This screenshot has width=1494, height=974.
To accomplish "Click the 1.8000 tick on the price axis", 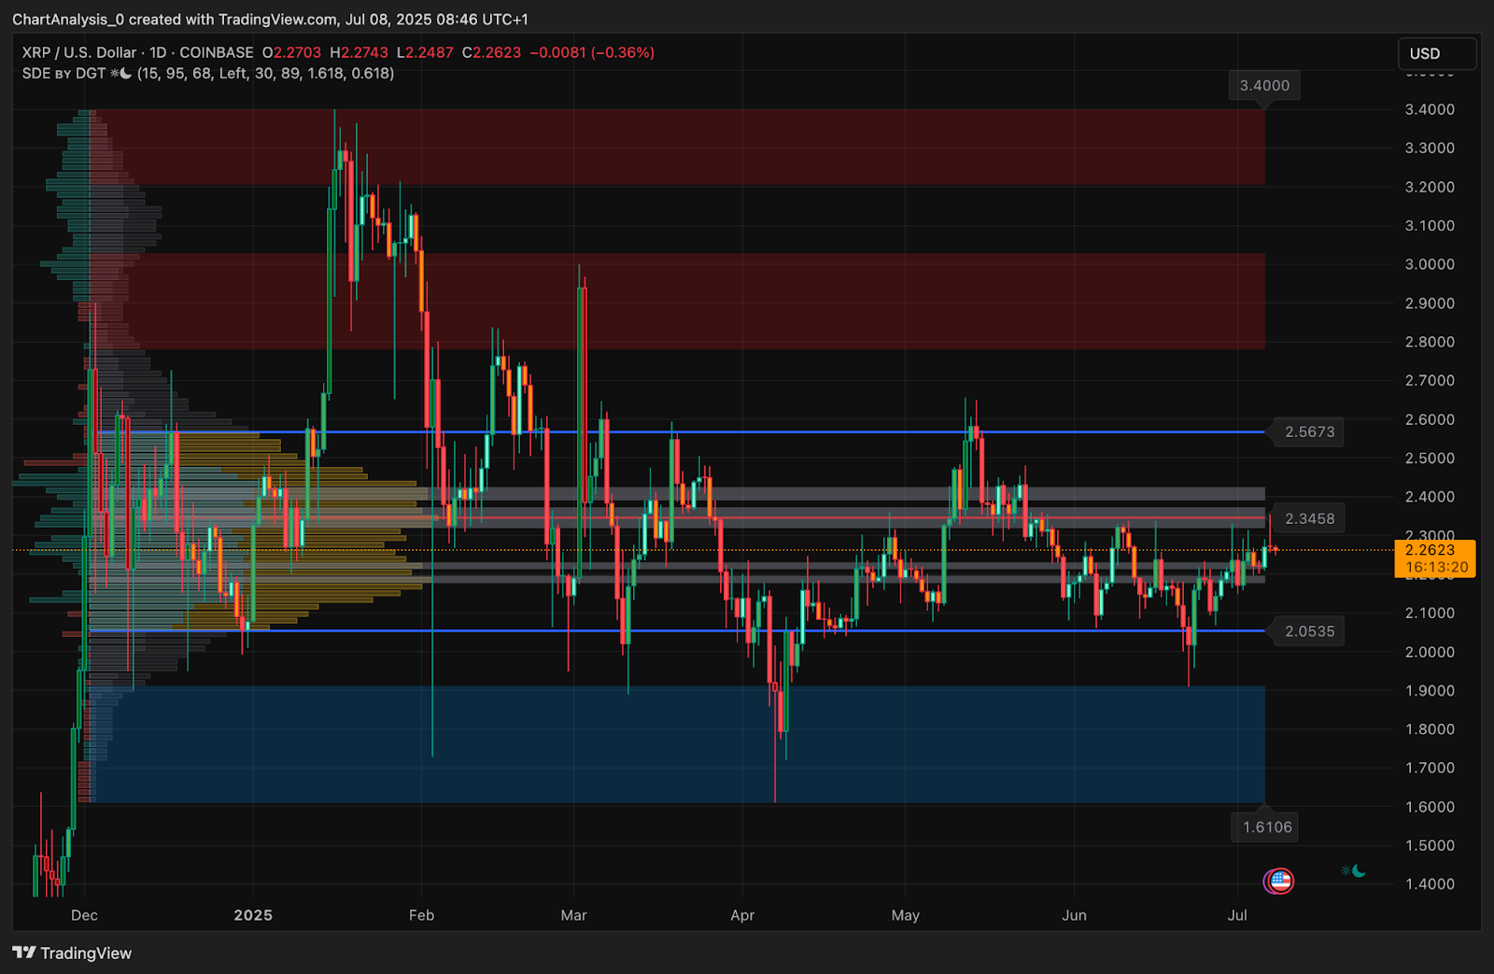I will pos(1430,729).
